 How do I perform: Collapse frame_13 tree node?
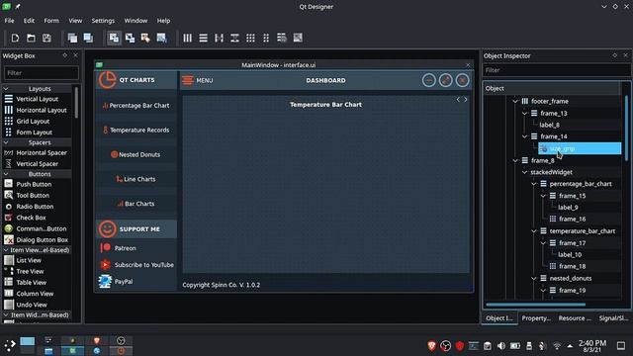(x=525, y=114)
